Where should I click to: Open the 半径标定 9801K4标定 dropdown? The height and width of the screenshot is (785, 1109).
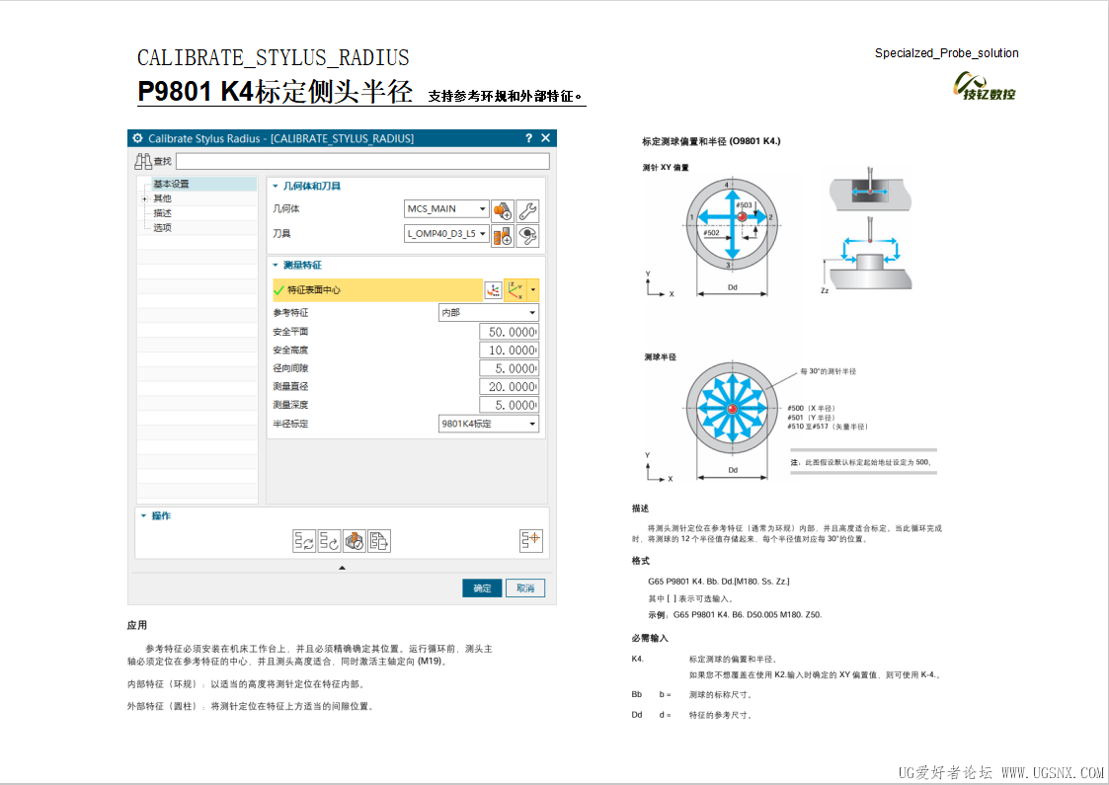pyautogui.click(x=489, y=424)
